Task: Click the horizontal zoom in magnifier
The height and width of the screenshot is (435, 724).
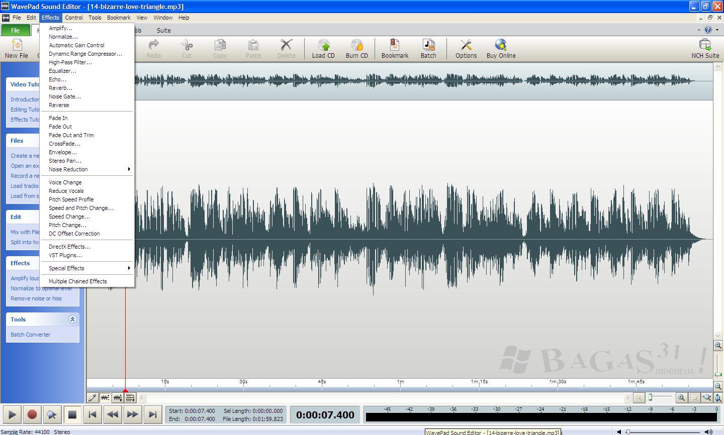Action: tap(681, 398)
